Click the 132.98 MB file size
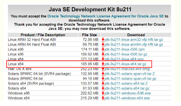The height and width of the screenshot is (106, 181). [89, 74]
